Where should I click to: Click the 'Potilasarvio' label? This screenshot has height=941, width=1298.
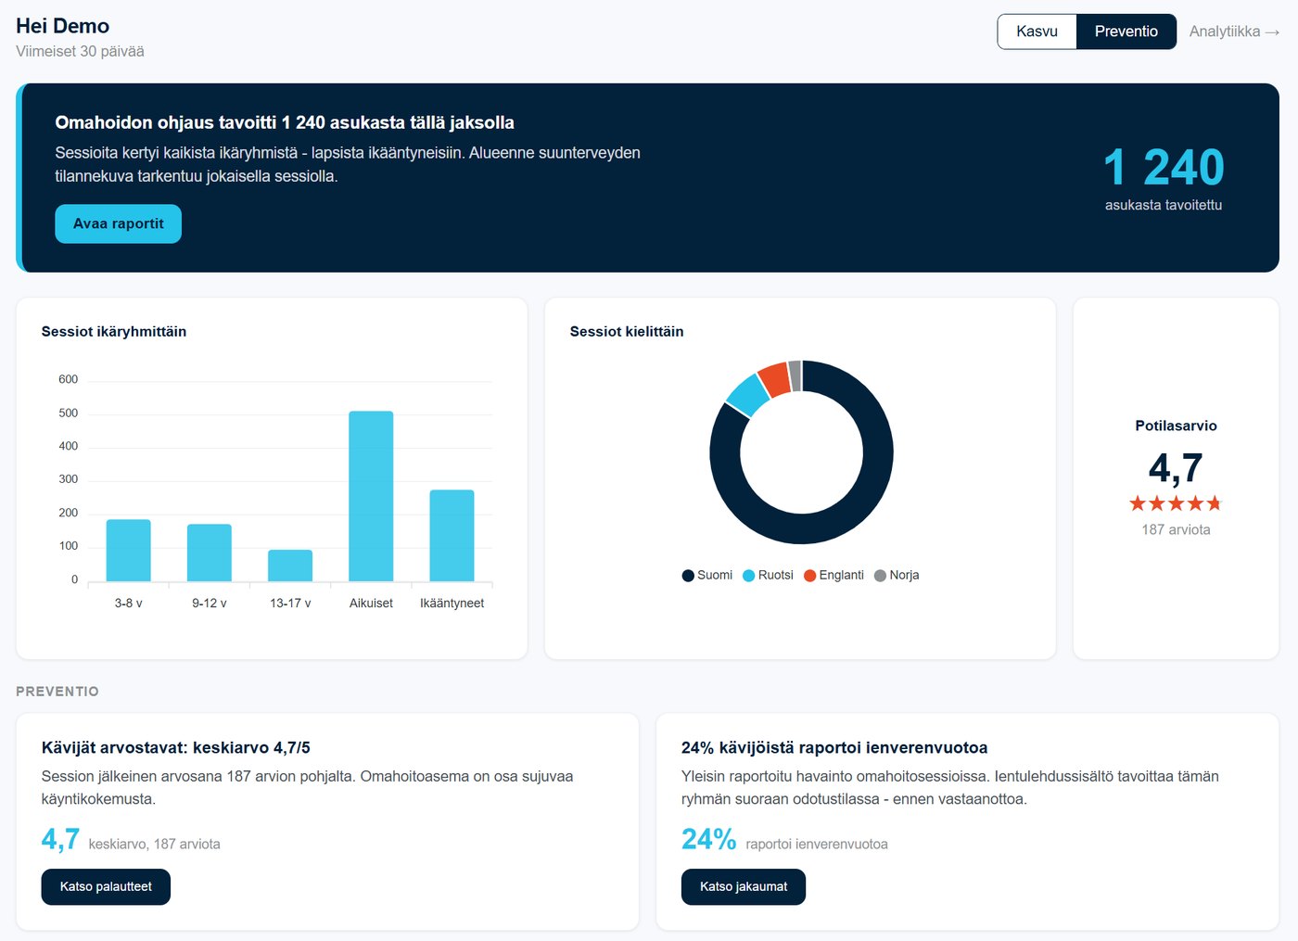1176,426
